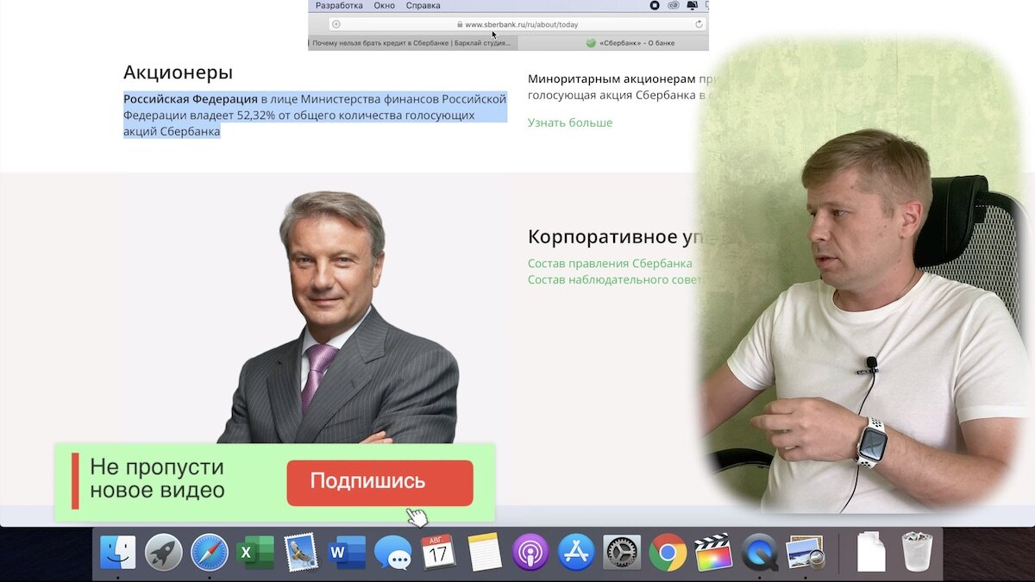The image size is (1035, 582).
Task: Open 'Состав наблюдательного совета' link
Action: tap(617, 279)
